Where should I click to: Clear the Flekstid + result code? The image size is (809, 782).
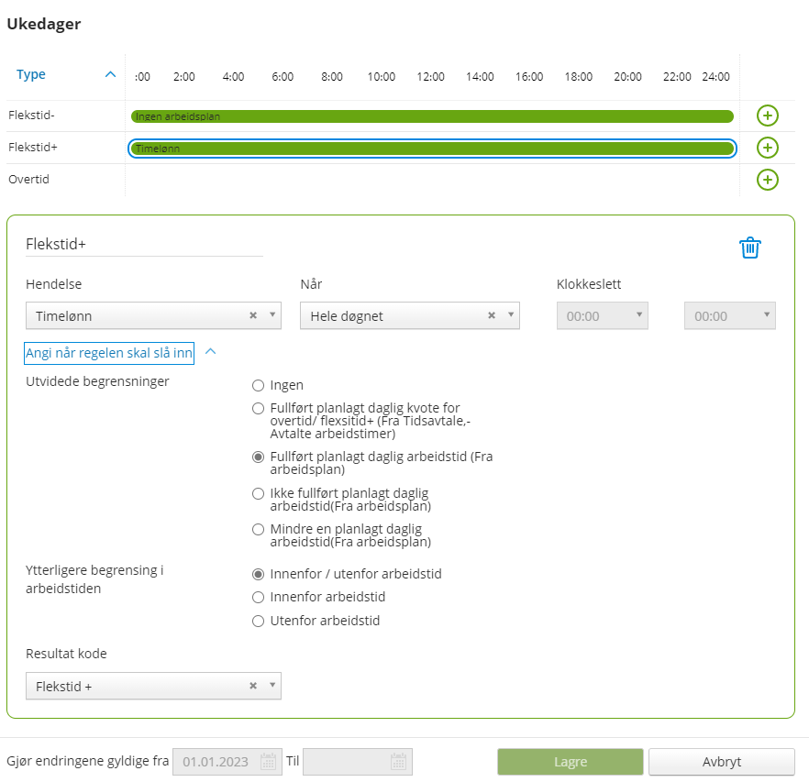(253, 687)
